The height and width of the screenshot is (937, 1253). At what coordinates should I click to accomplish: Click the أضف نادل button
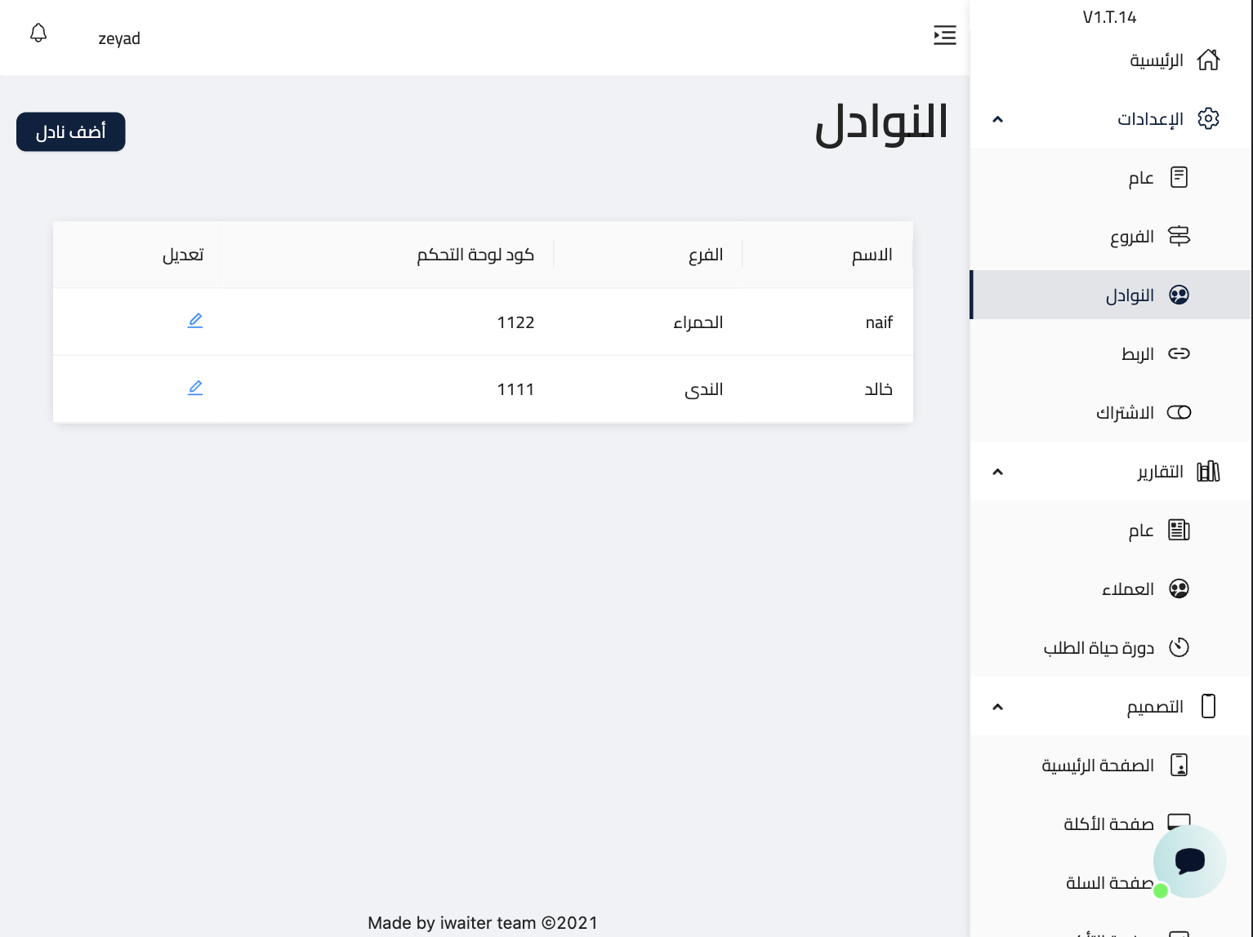pos(71,132)
